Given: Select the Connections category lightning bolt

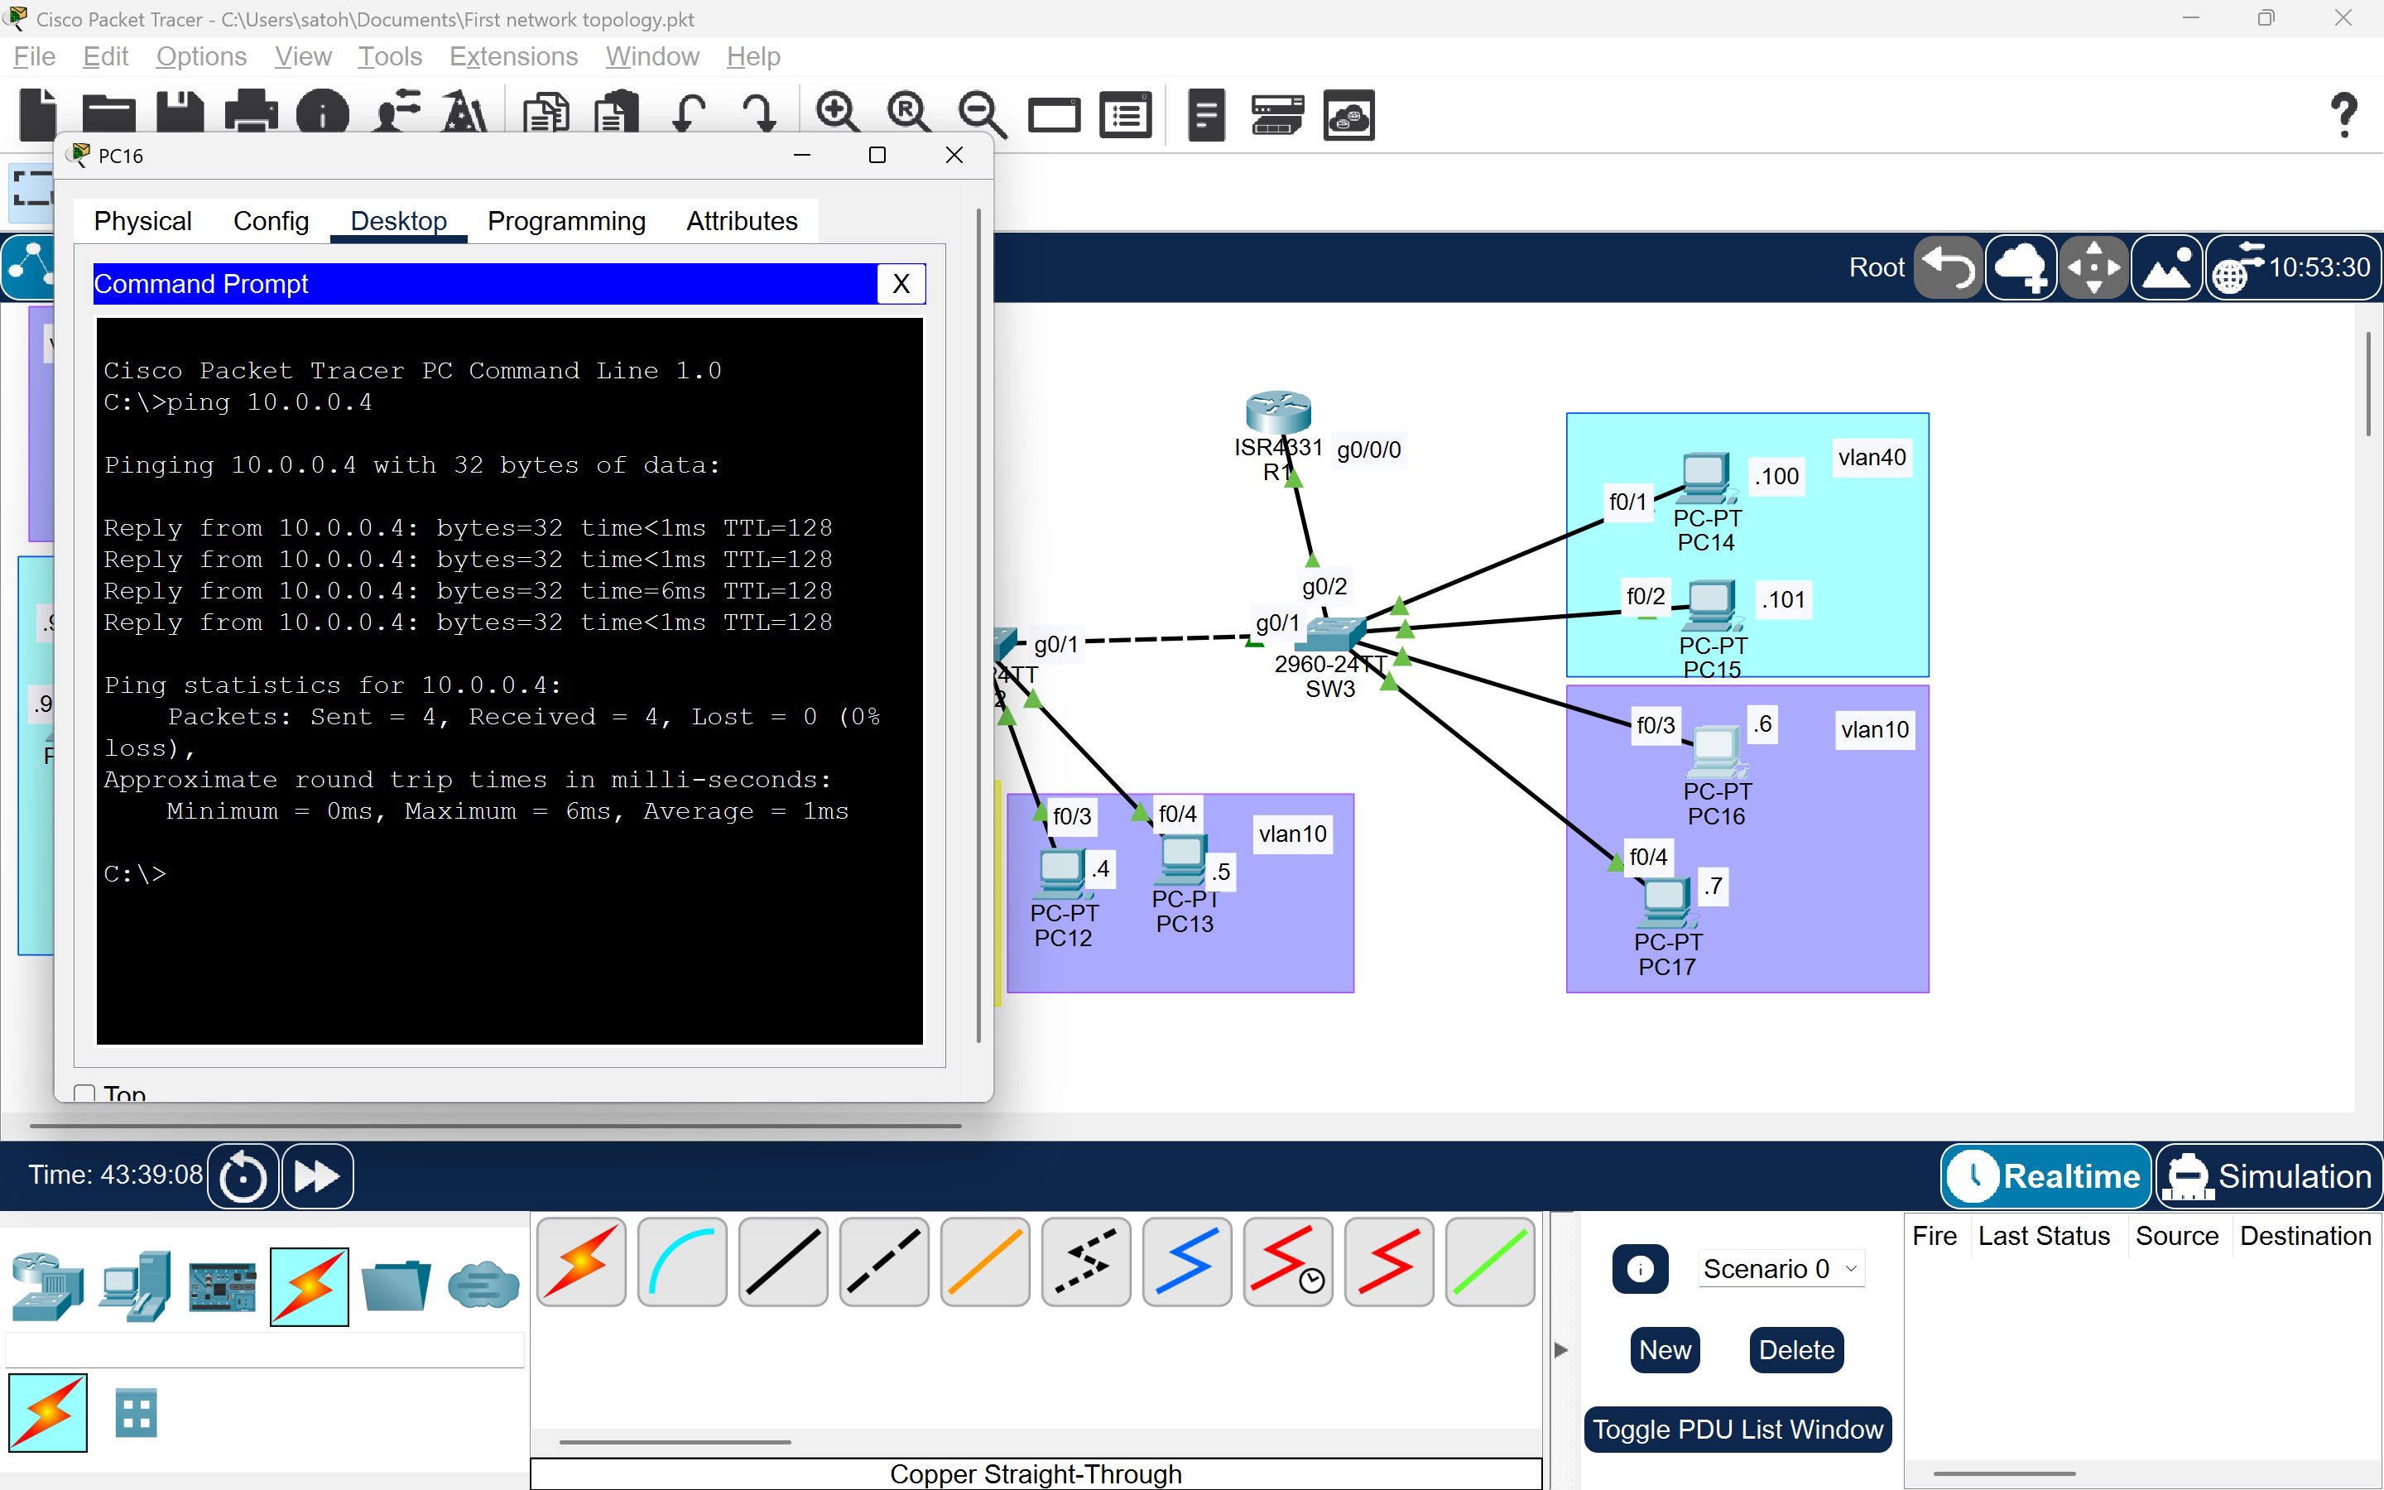Looking at the screenshot, I should pos(310,1286).
